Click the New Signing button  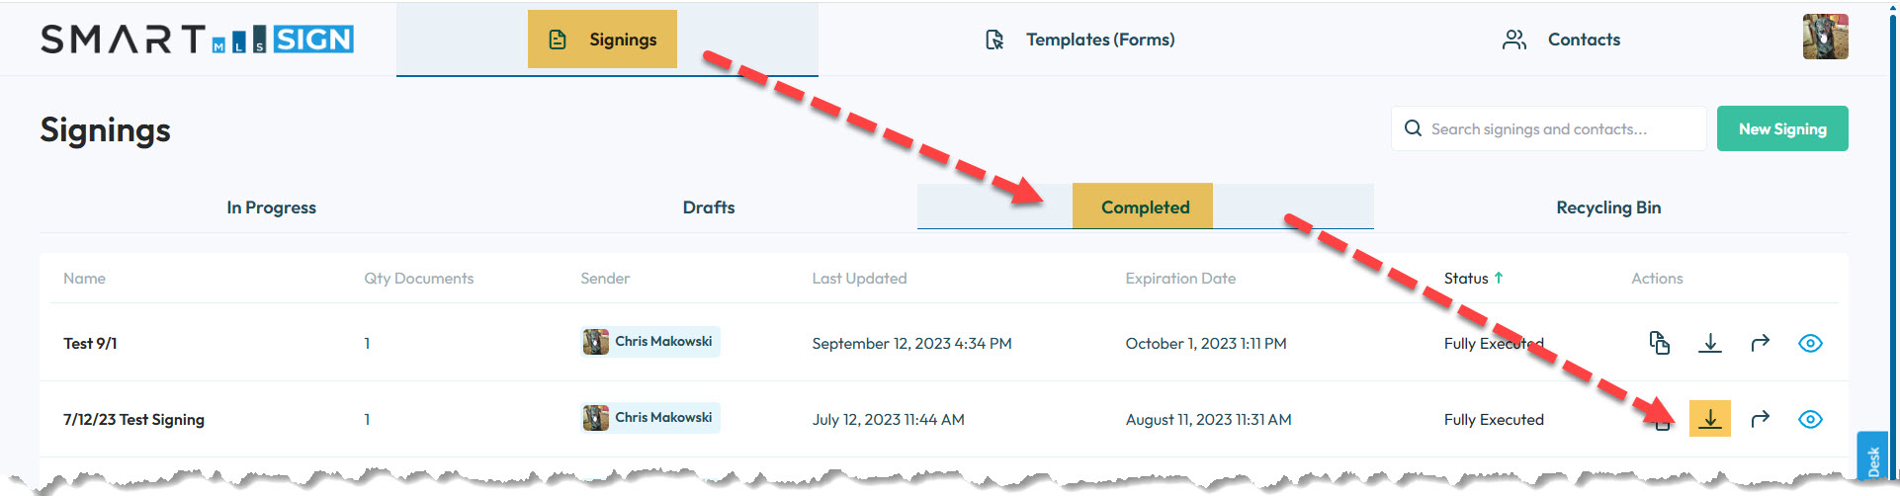point(1782,128)
